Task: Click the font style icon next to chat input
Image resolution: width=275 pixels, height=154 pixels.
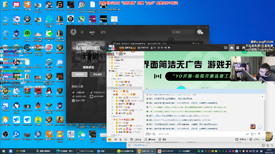Action: pos(154,134)
